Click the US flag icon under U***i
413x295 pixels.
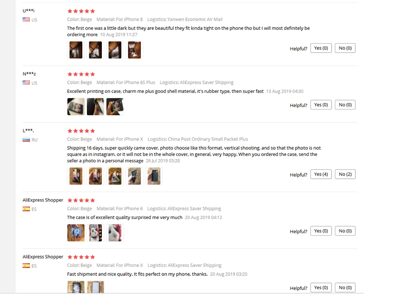[x=26, y=20]
